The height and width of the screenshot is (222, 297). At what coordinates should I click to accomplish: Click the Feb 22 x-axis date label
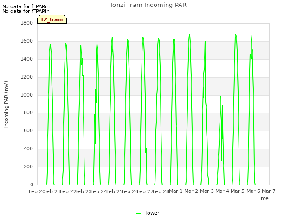[67, 191]
